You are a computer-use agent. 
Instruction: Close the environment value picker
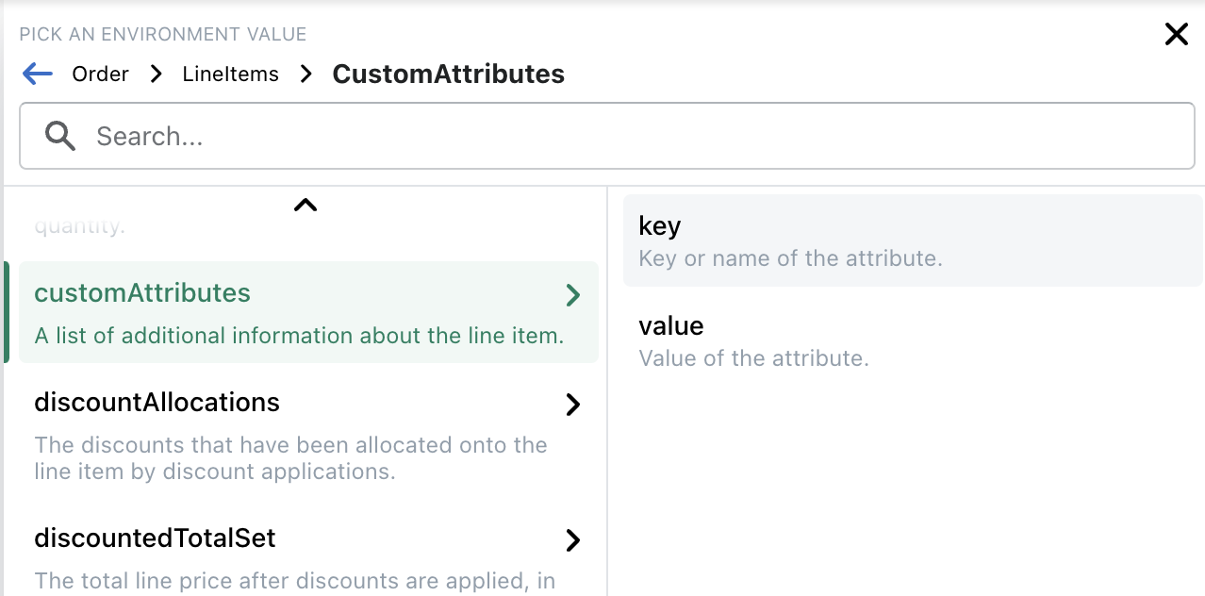(1176, 35)
